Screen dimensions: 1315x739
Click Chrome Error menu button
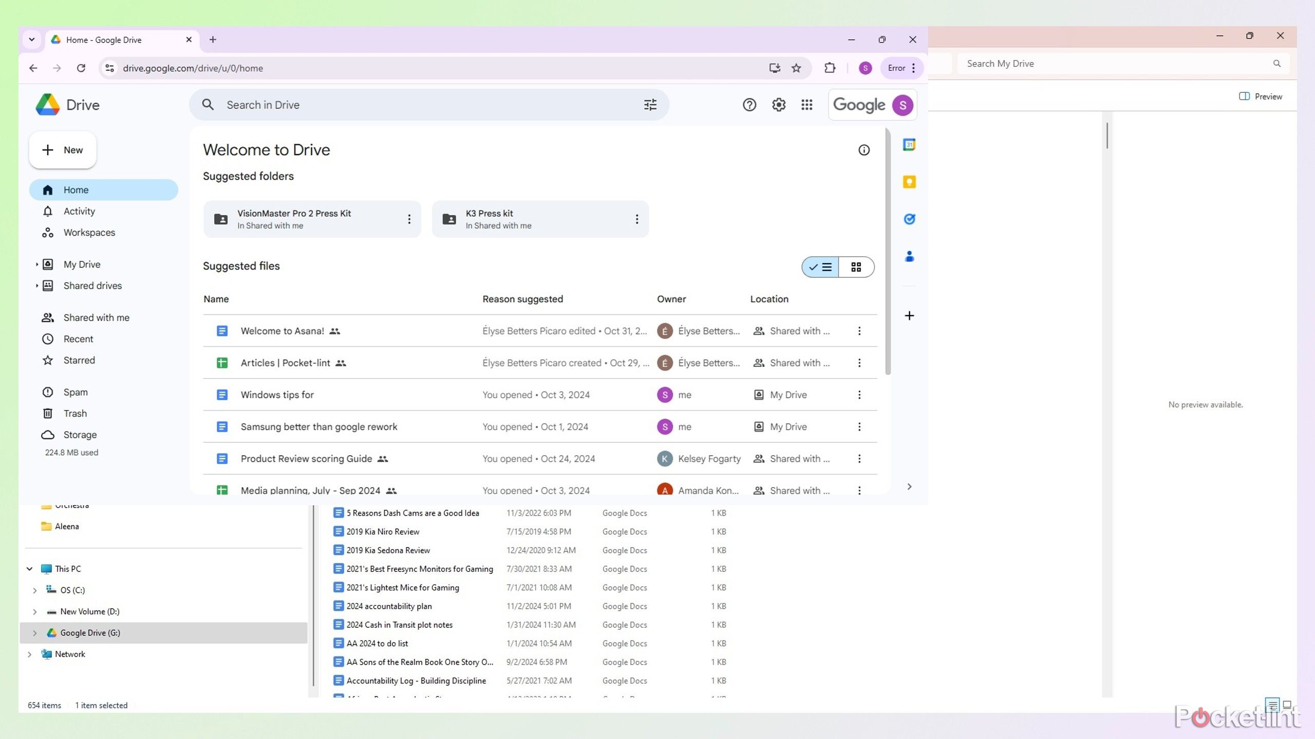point(901,68)
